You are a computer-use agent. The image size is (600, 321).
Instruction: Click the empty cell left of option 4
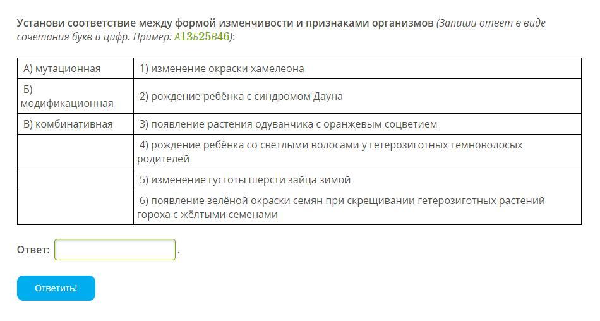pos(75,152)
